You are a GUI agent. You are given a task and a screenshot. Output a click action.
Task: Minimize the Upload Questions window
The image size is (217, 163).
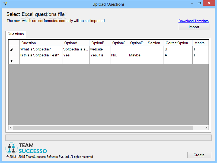coord(192,4)
